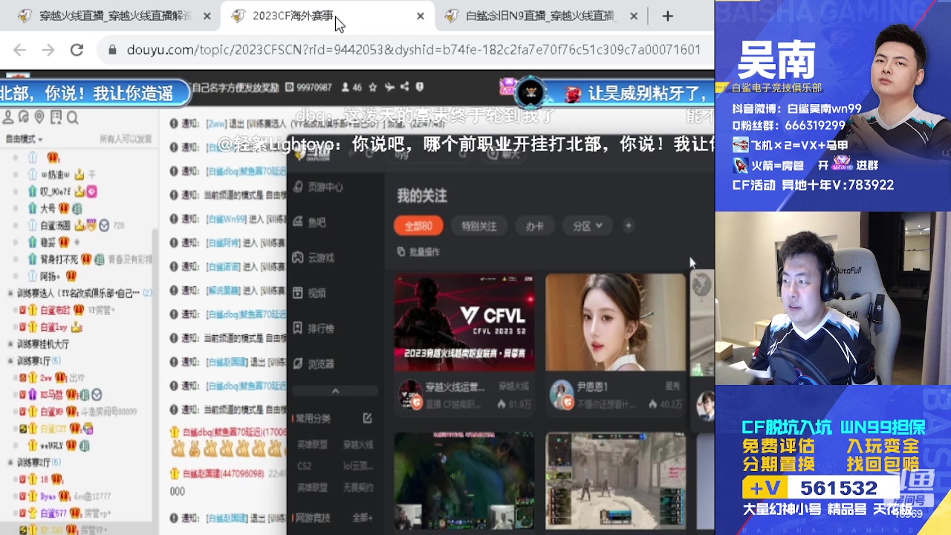The width and height of the screenshot is (951, 535).
Task: Select the 全部80 filter tab
Action: pyautogui.click(x=418, y=226)
